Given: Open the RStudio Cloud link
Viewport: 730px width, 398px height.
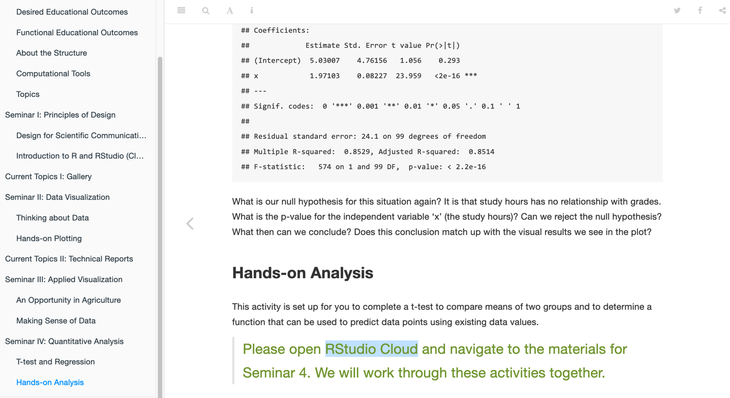Looking at the screenshot, I should (371, 349).
